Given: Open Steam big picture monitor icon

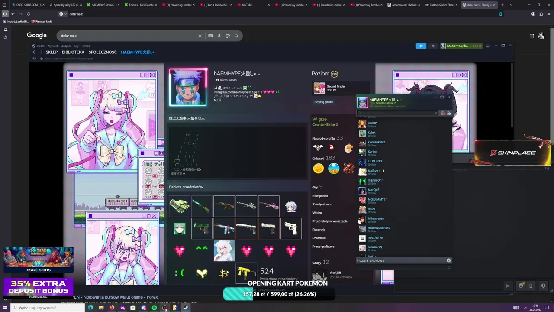Looking at the screenshot, I should click(x=487, y=45).
